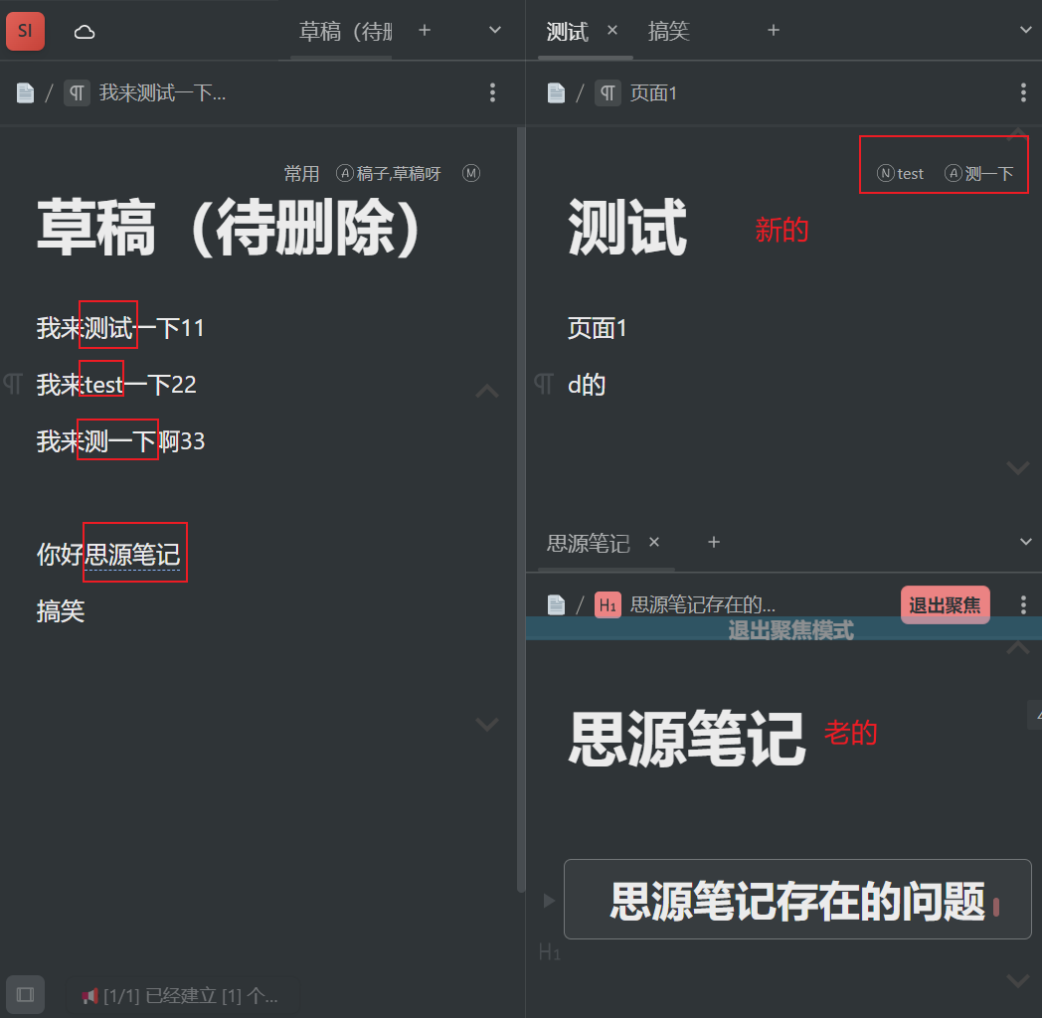Click paragraph 页面1 in 测试 document
Screen dimensions: 1042x1018
pos(597,328)
